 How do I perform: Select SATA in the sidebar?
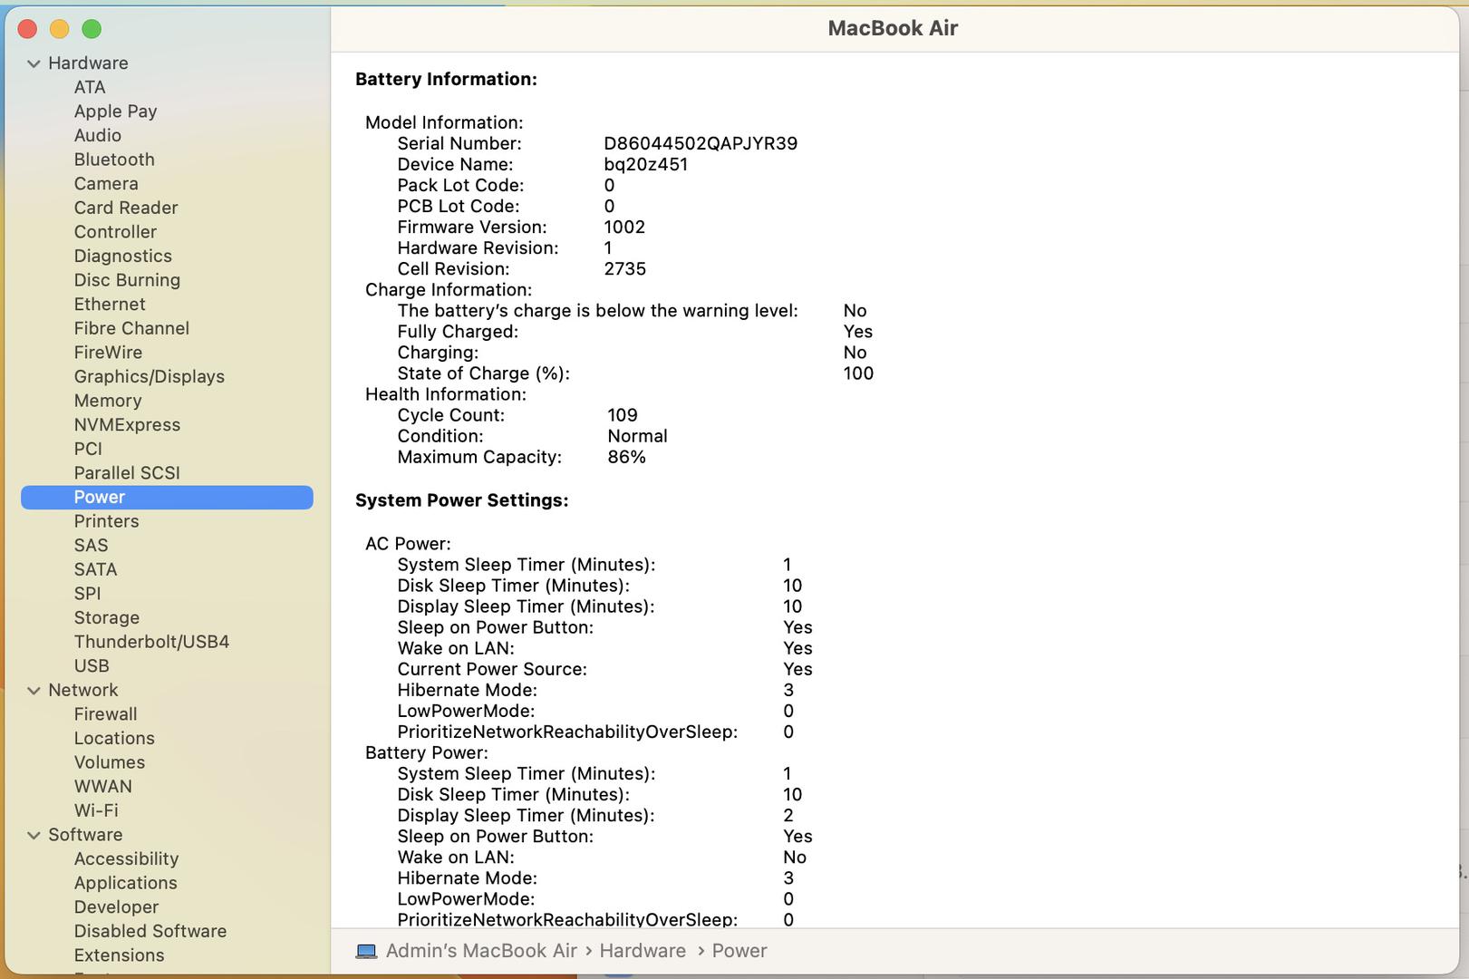pyautogui.click(x=95, y=569)
